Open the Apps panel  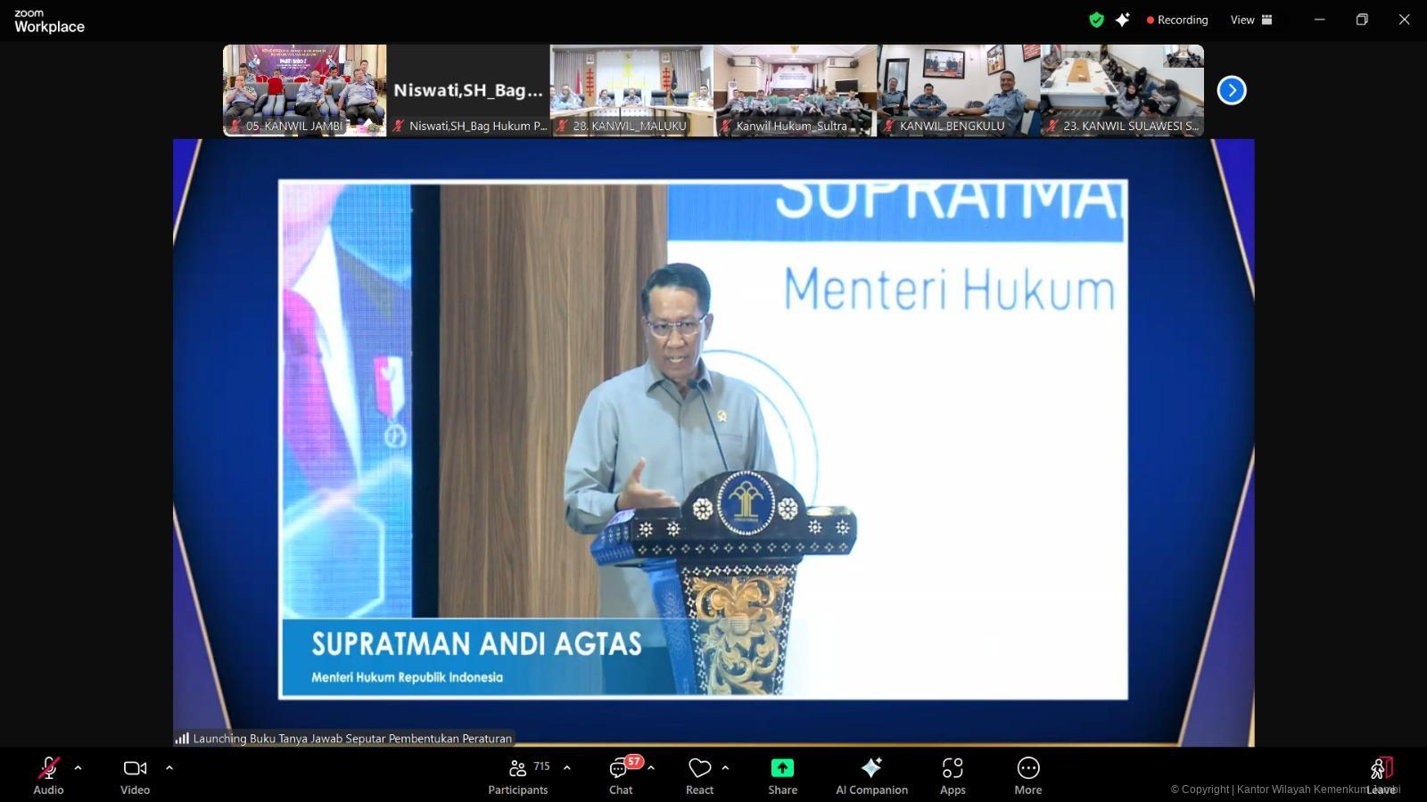953,775
